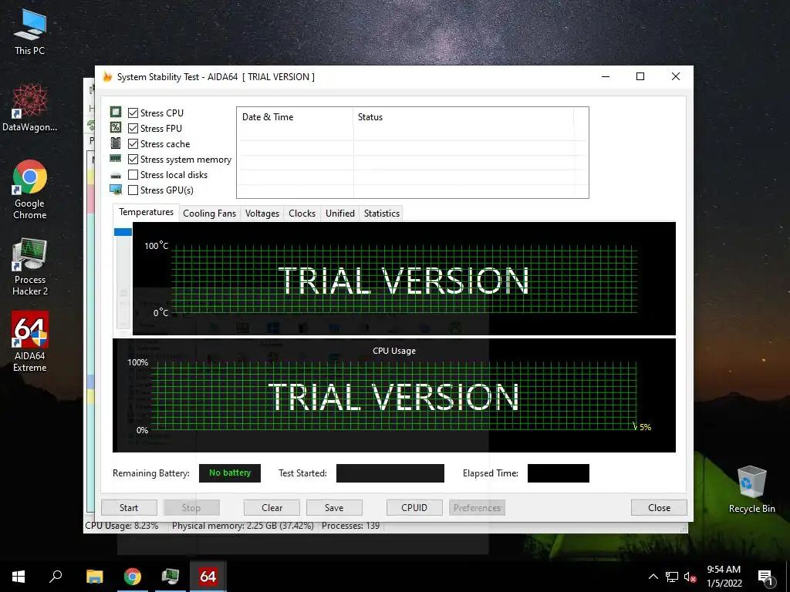Click the monitor icon beside Stress GPU(s)
This screenshot has width=790, height=592.
point(116,190)
